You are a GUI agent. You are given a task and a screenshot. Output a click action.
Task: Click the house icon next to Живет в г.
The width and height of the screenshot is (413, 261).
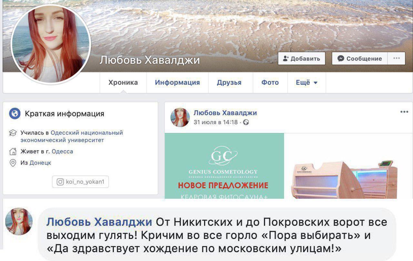[x=13, y=151]
